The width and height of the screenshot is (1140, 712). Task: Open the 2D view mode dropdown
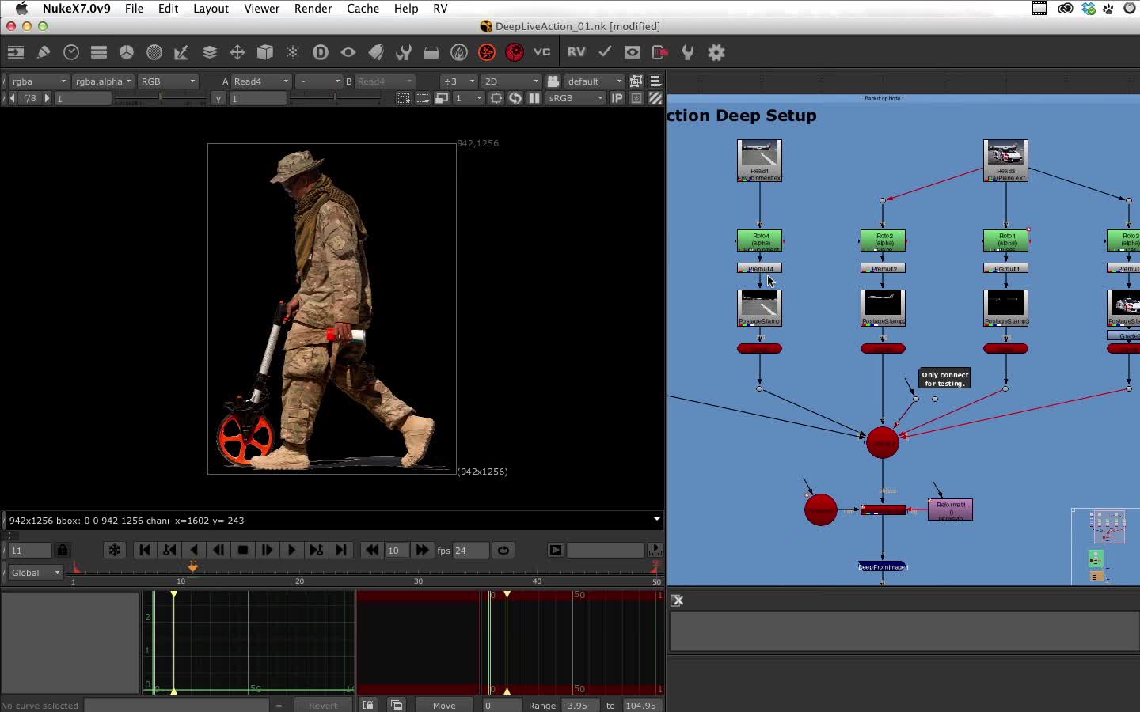point(511,81)
